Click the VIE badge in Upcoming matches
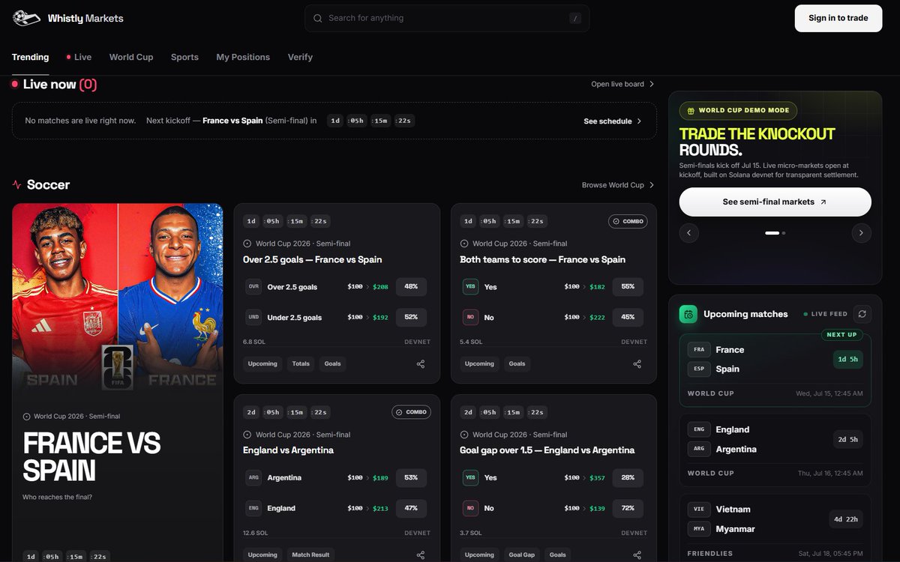Viewport: 900px width, 562px height. (699, 510)
